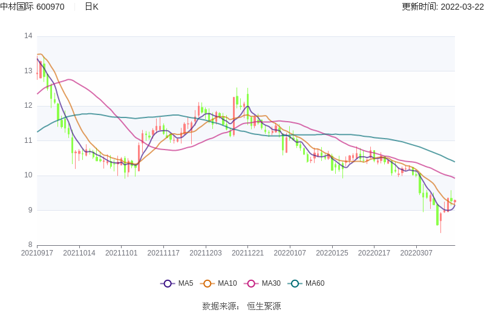
Task: Click the pink MA30 legend circle marker
Action: pos(251,283)
